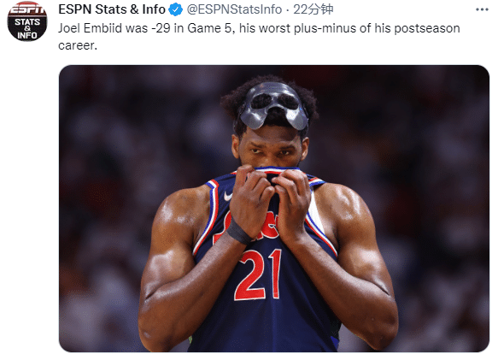Open the attached basketball player photo

[x=274, y=209]
